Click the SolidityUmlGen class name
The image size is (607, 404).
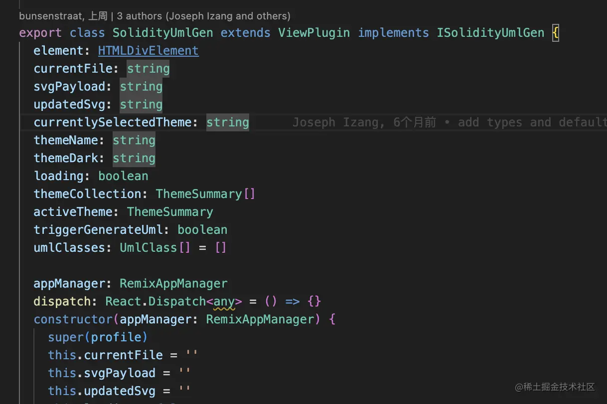click(163, 33)
